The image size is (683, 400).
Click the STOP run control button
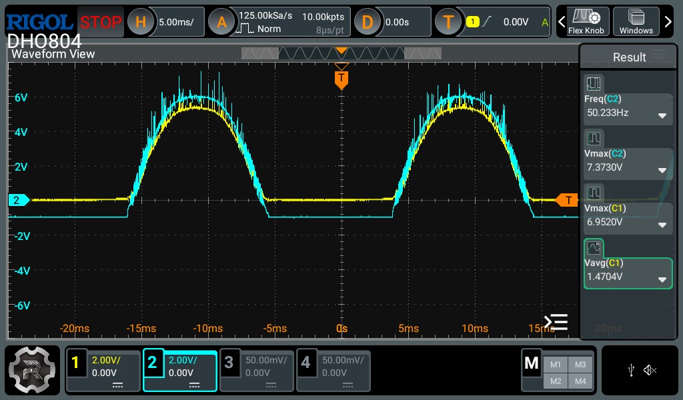pos(101,22)
